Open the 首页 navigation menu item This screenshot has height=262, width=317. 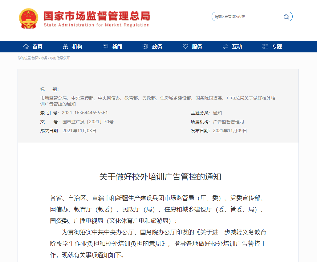click(x=37, y=47)
